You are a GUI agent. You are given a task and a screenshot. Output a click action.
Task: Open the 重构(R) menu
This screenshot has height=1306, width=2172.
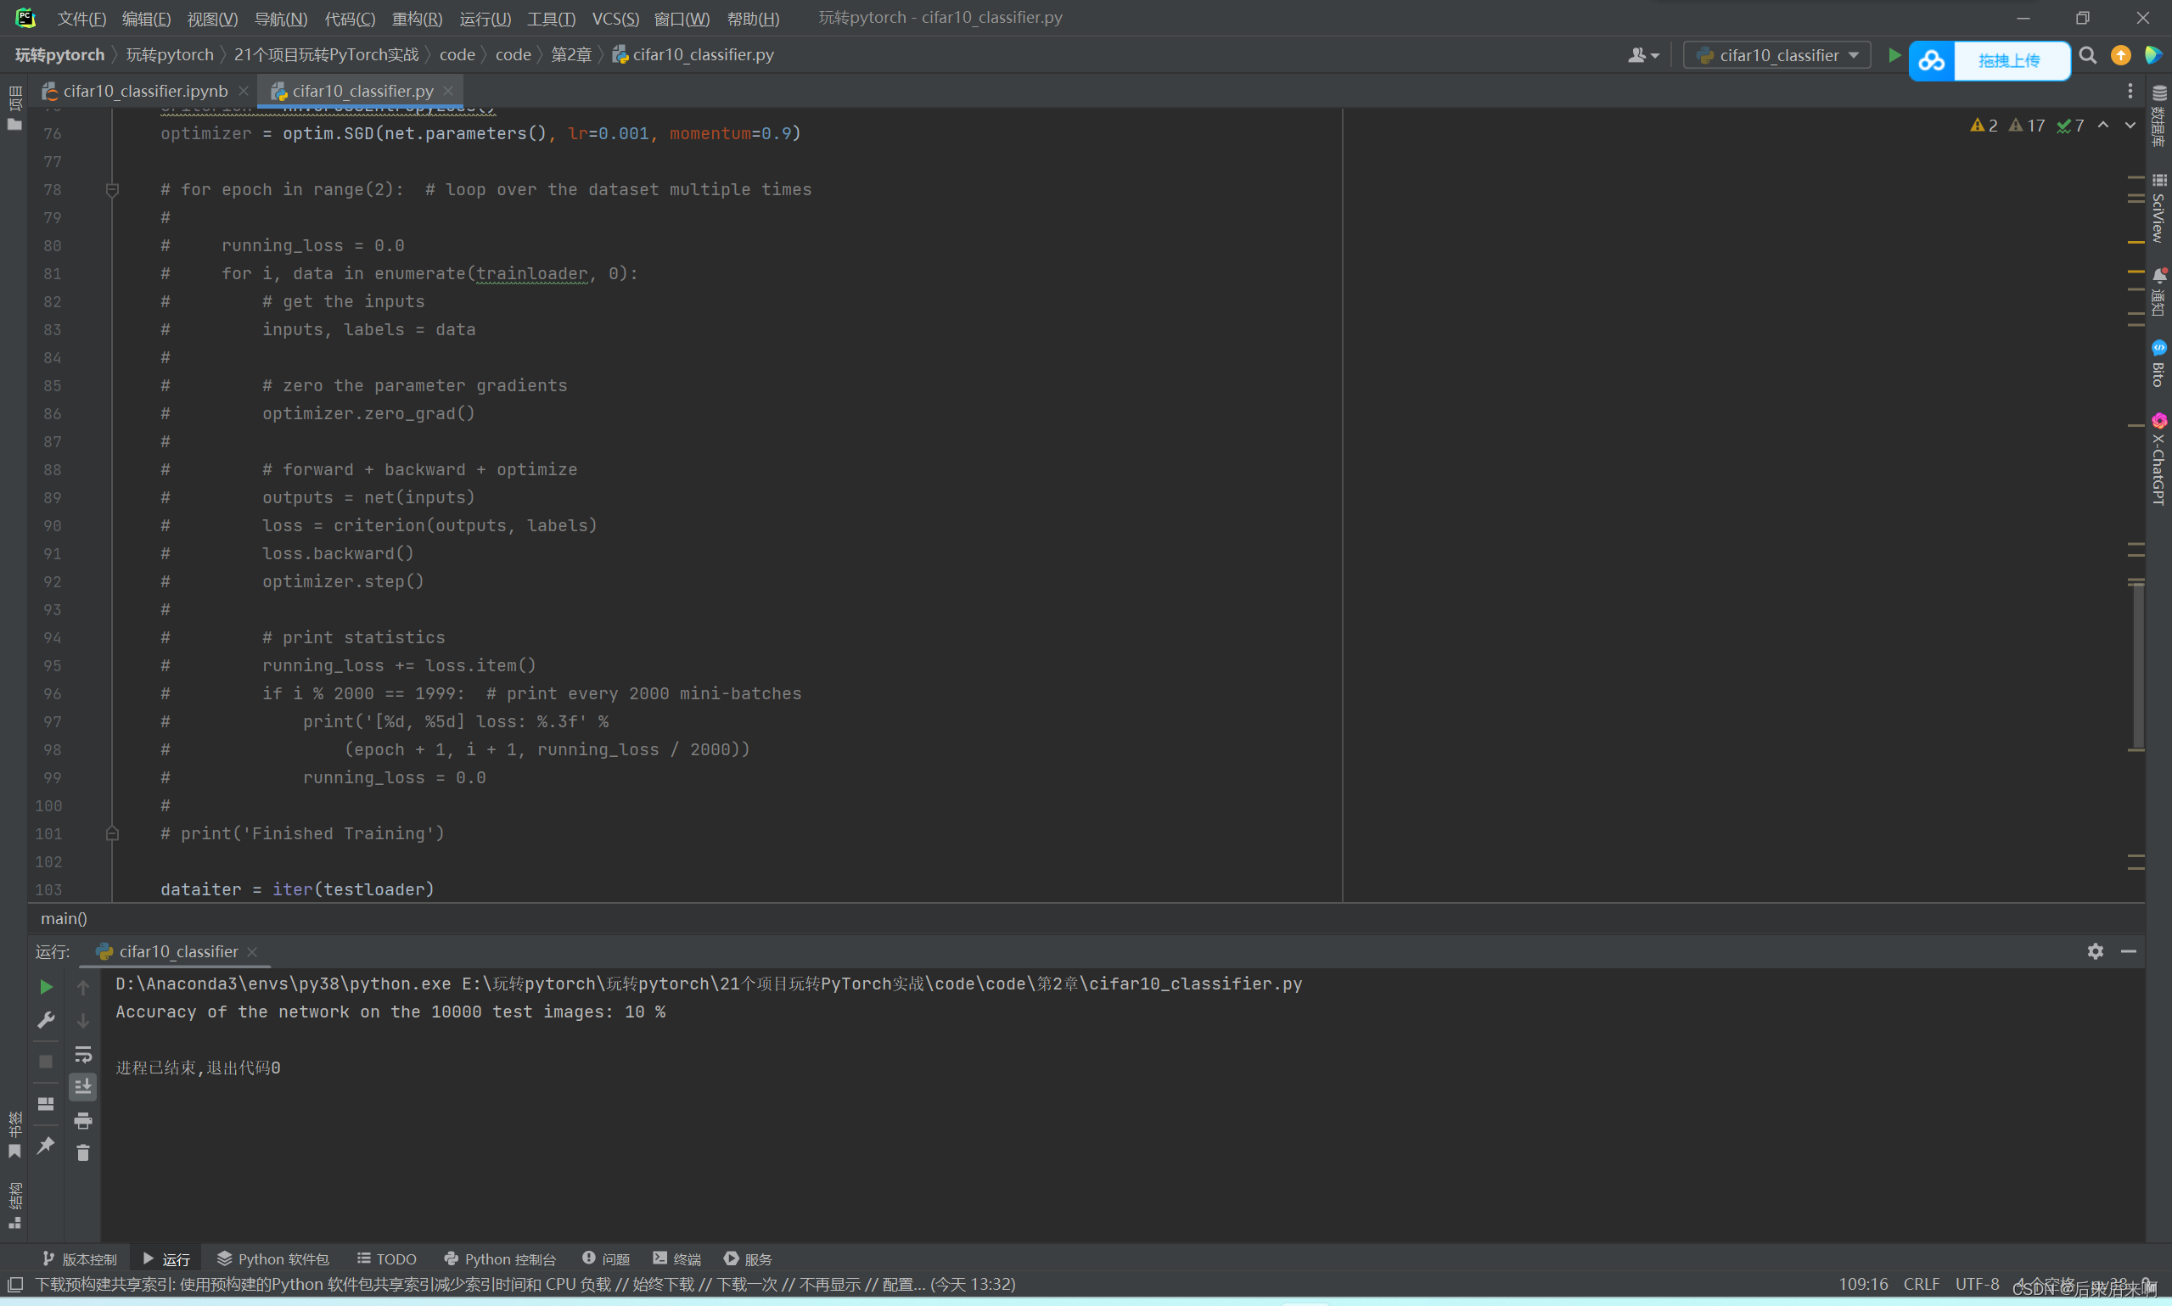(416, 19)
